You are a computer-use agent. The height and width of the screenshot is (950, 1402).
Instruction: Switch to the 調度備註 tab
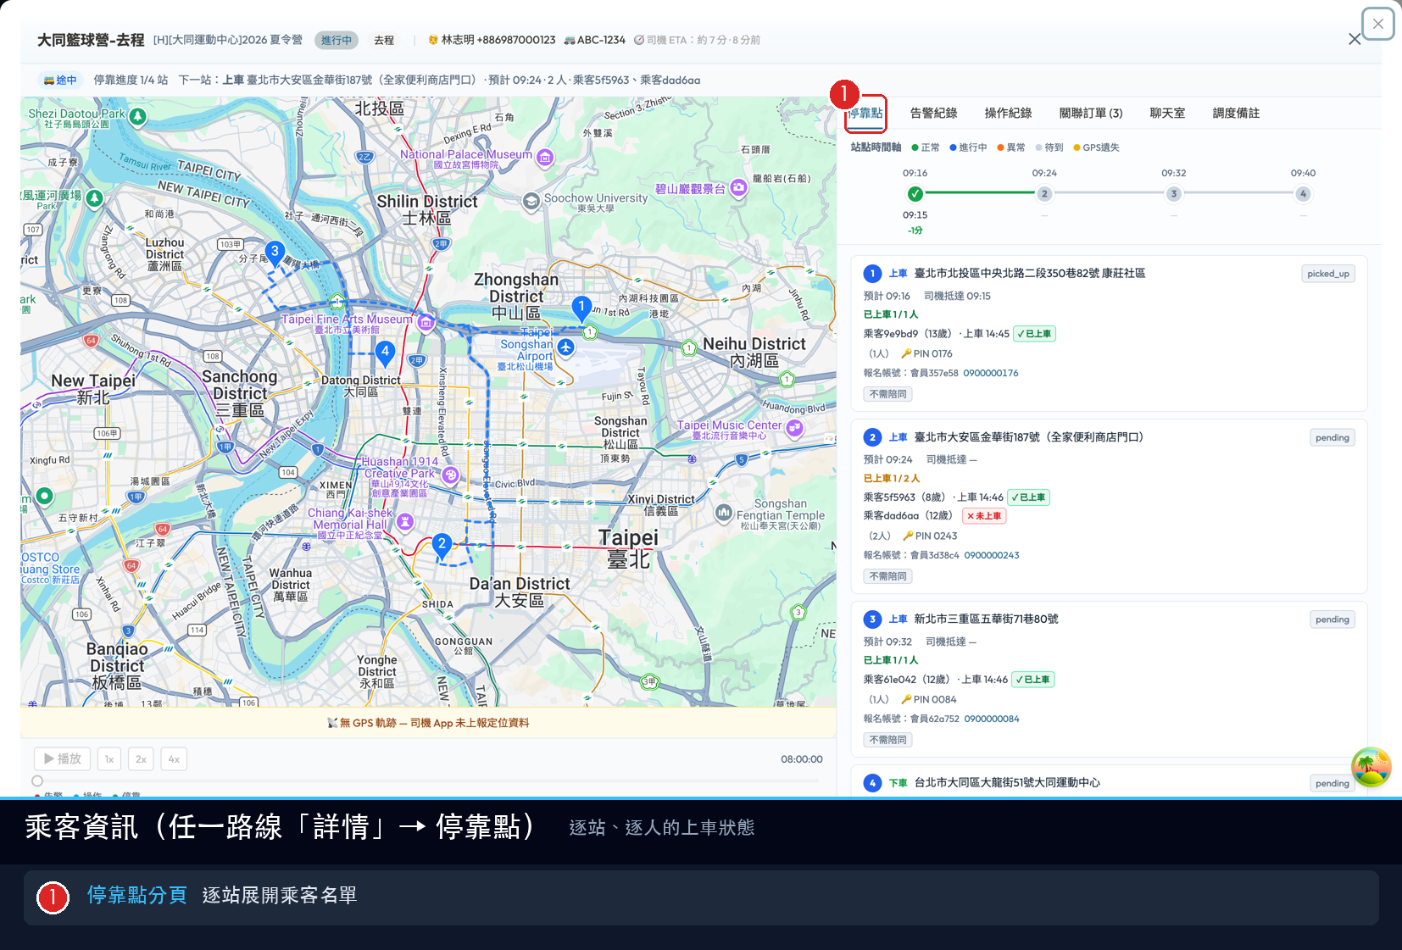pyautogui.click(x=1236, y=114)
